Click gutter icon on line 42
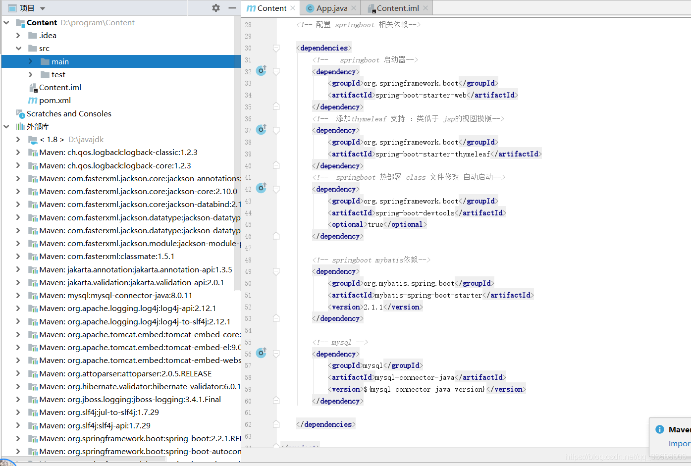 261,188
